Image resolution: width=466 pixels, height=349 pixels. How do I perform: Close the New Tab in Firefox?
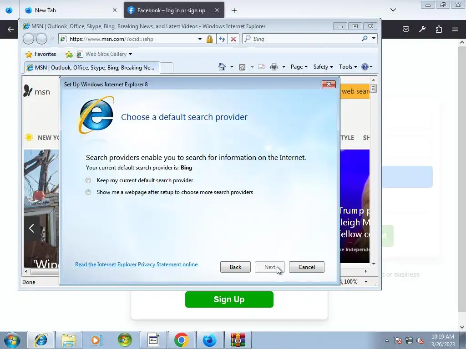(114, 10)
